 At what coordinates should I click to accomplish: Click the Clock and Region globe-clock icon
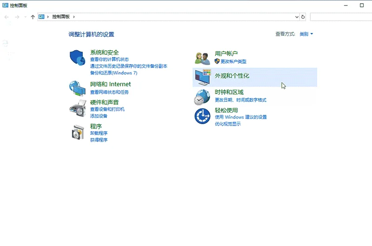coord(202,97)
